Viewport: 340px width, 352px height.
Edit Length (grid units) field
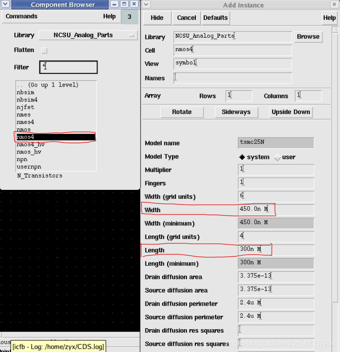(276, 237)
